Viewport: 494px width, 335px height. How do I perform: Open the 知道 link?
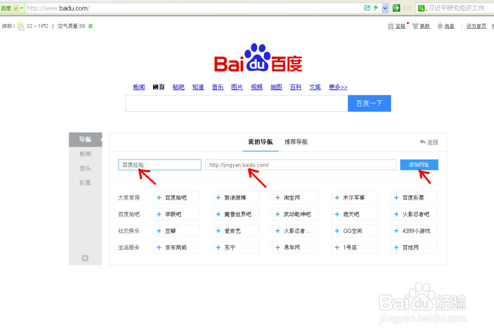198,87
